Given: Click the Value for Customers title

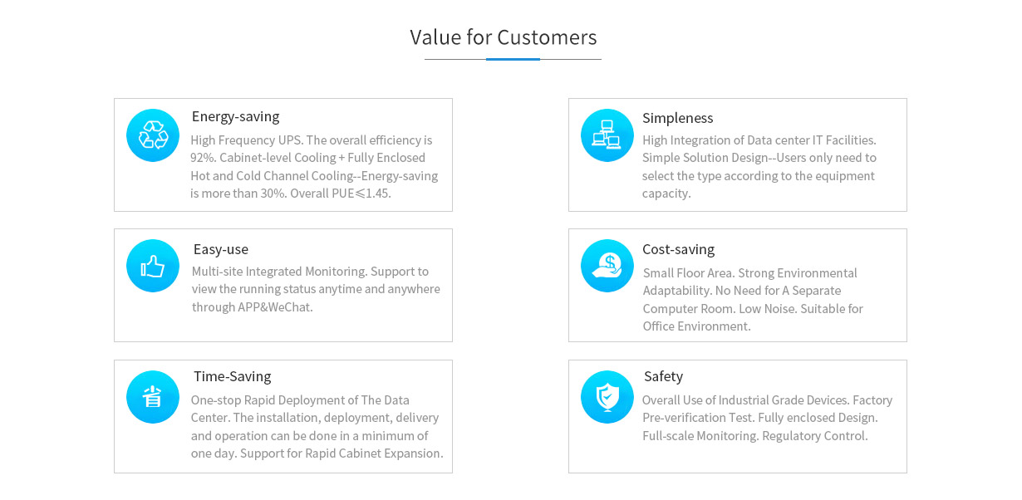Looking at the screenshot, I should pyautogui.click(x=504, y=37).
